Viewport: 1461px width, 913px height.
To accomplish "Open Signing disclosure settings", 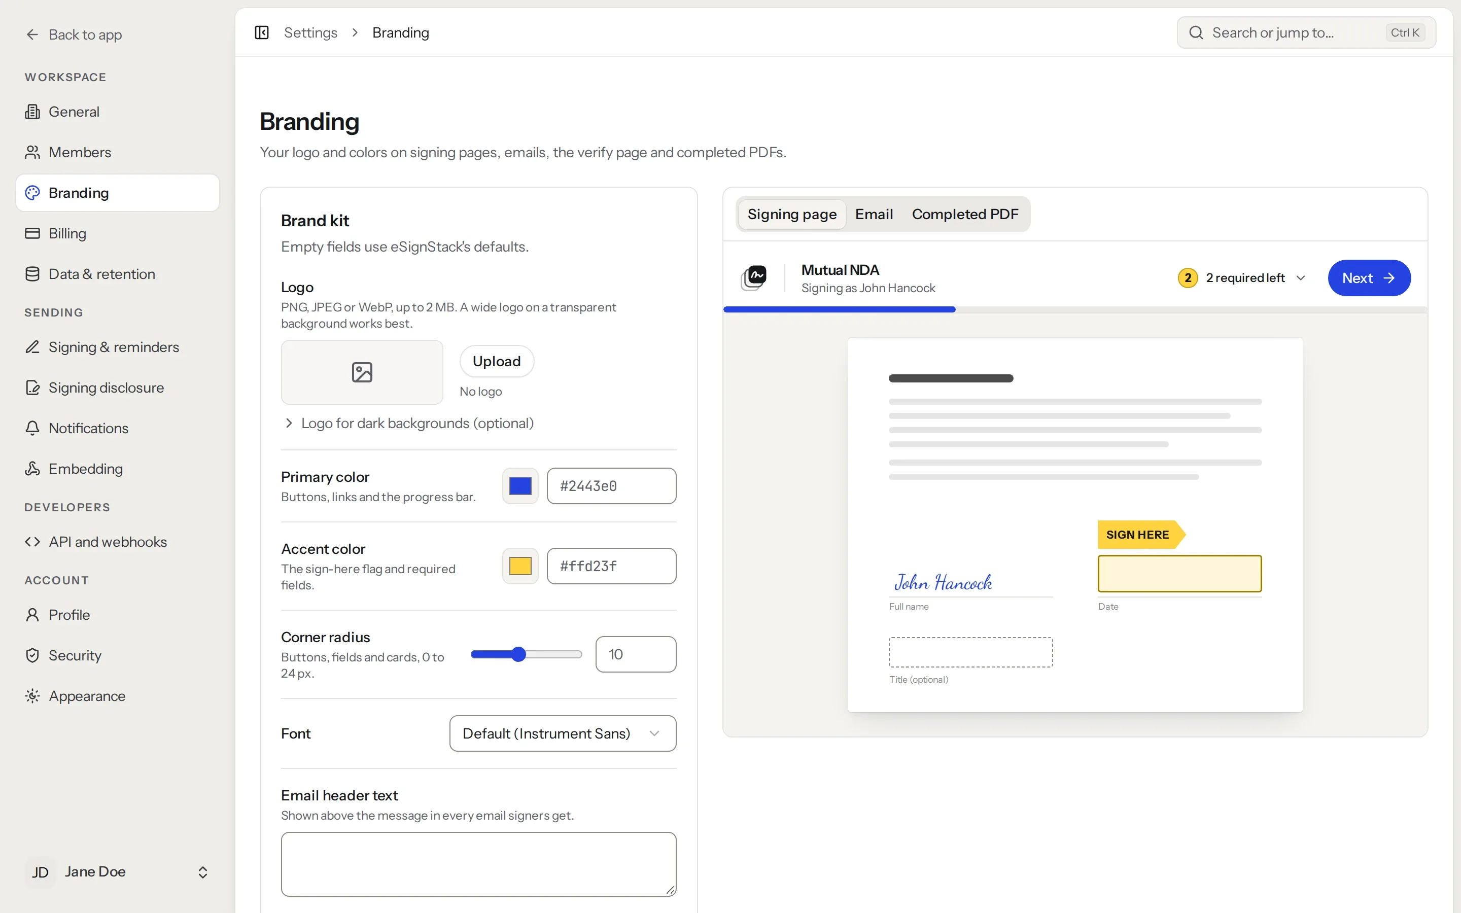I will [x=118, y=388].
